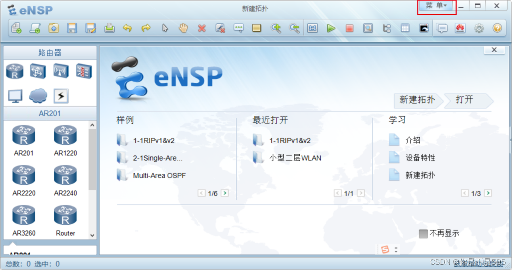This screenshot has height=270, width=512.
Task: Click the Save As icon with pencil
Action: pyautogui.click(x=91, y=28)
